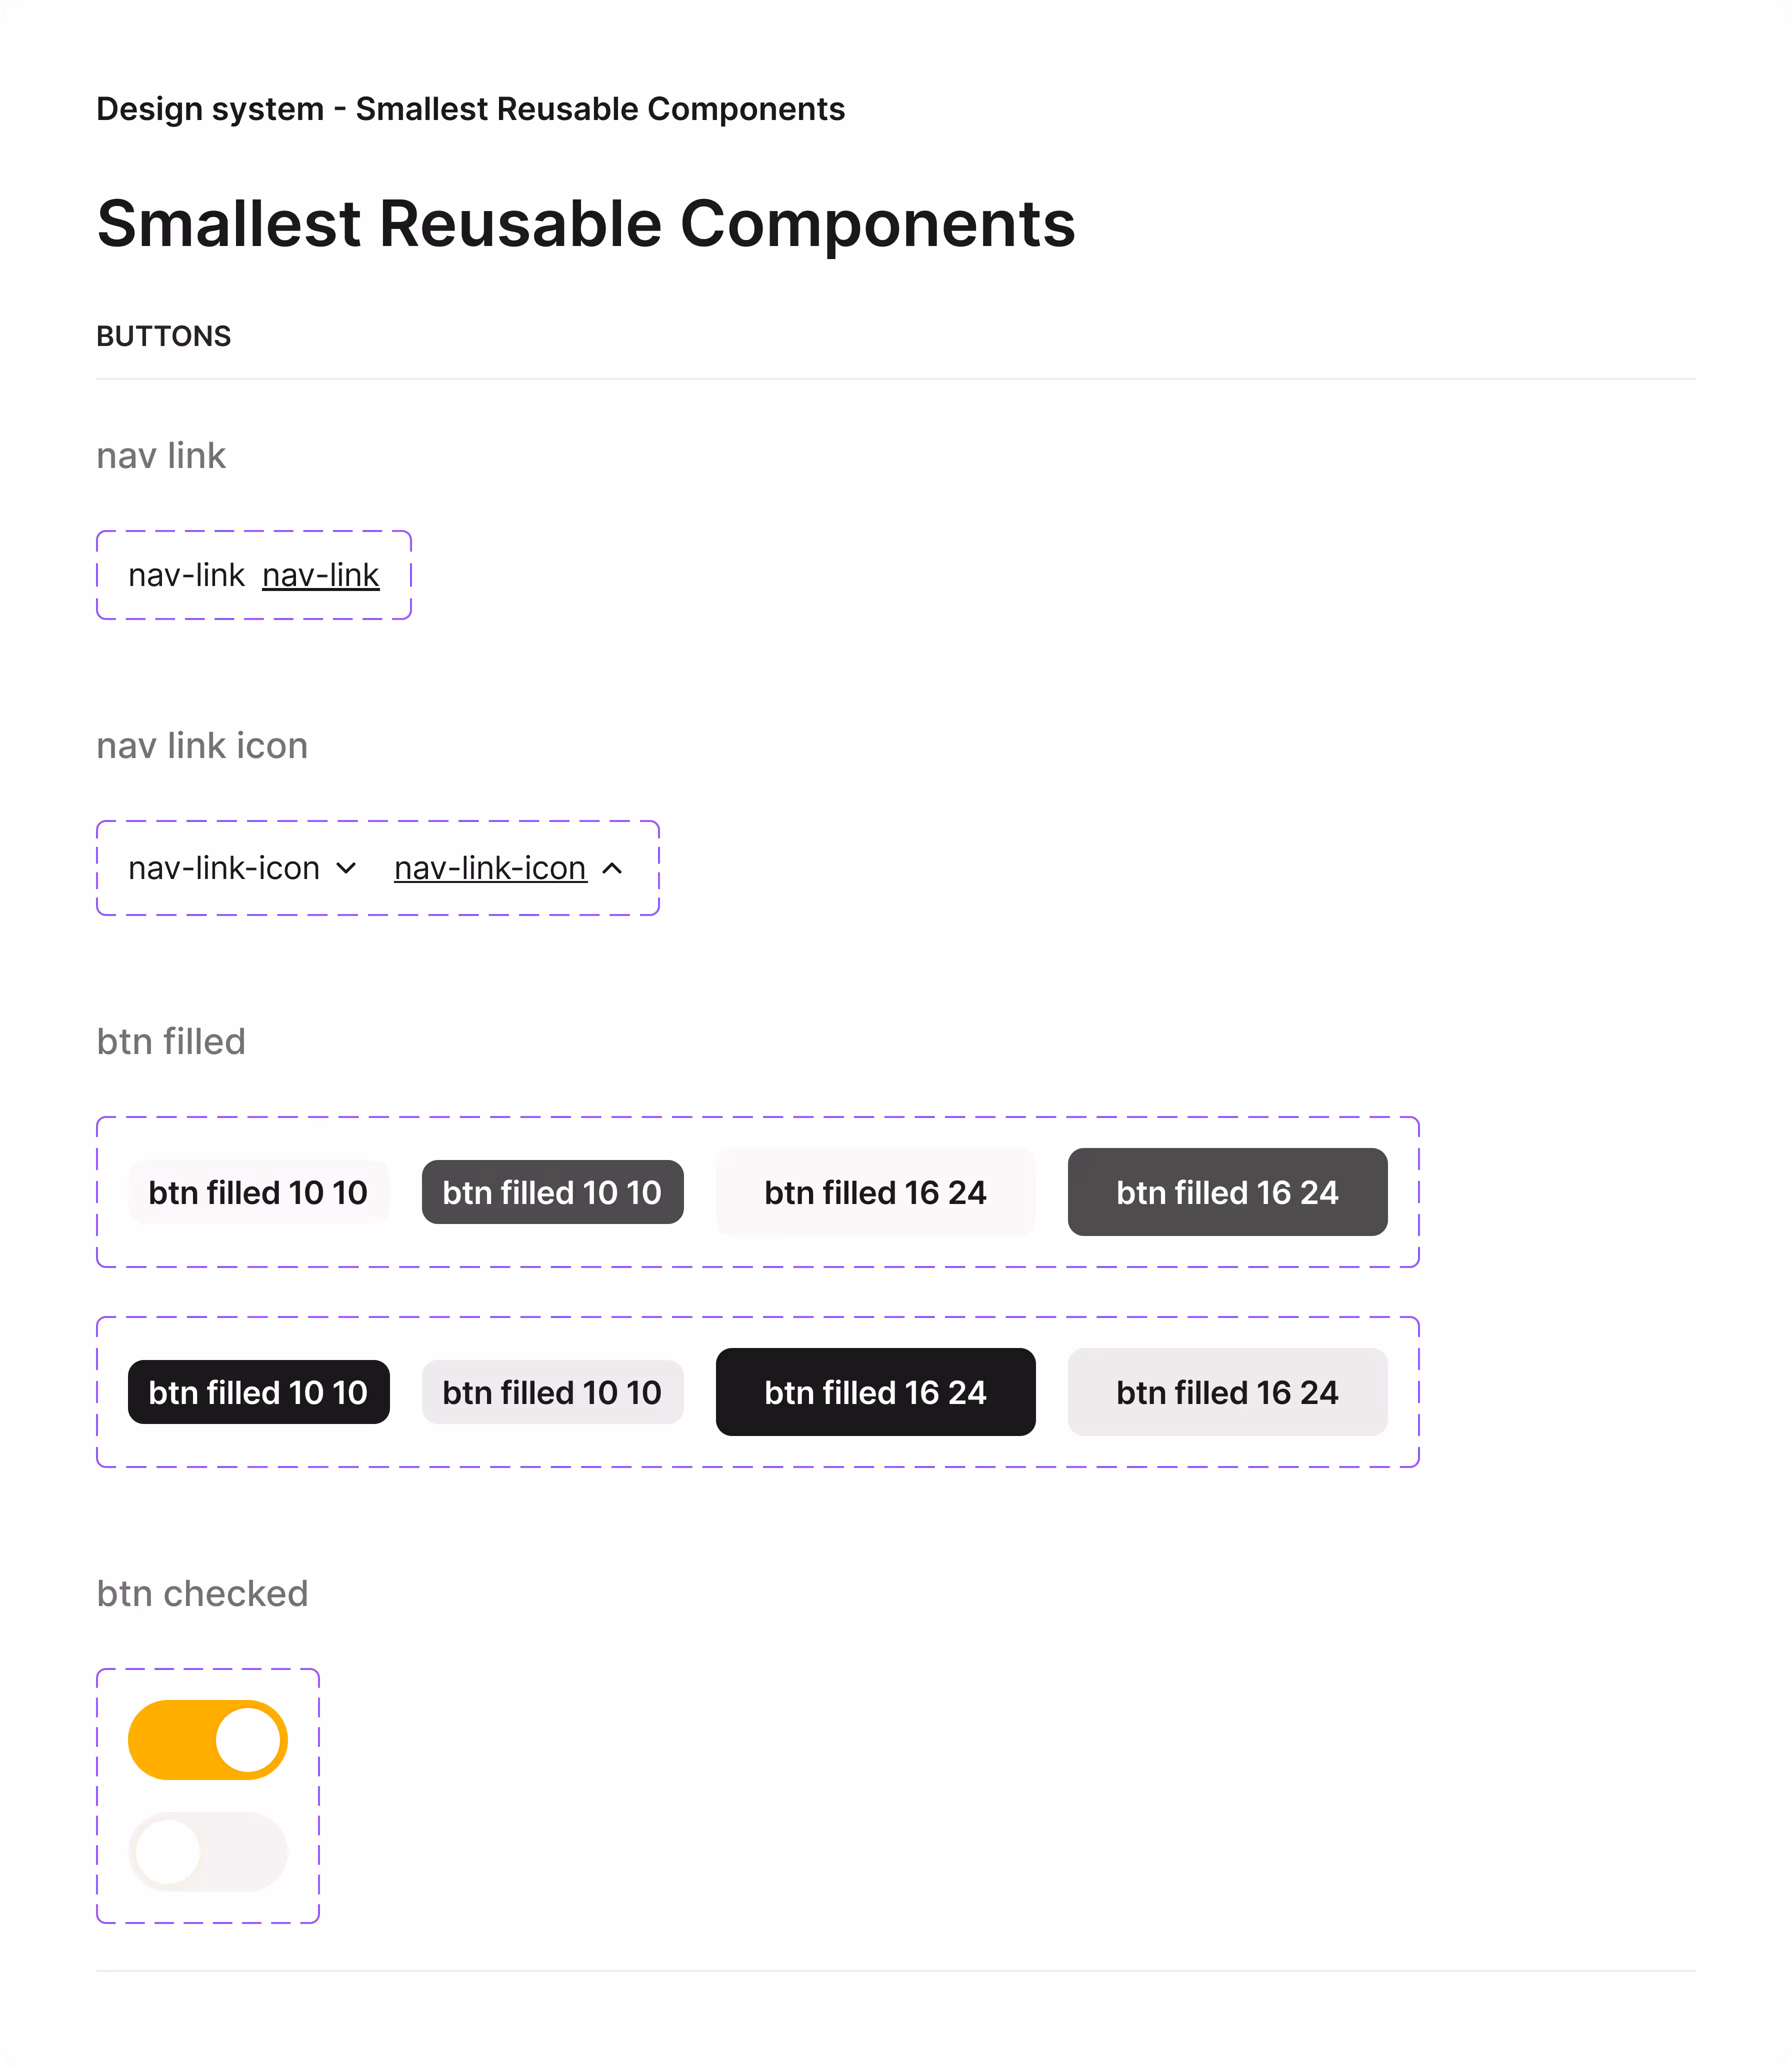Click the 'btn checked' section label
Viewport: 1792px width, 2068px height.
[202, 1593]
